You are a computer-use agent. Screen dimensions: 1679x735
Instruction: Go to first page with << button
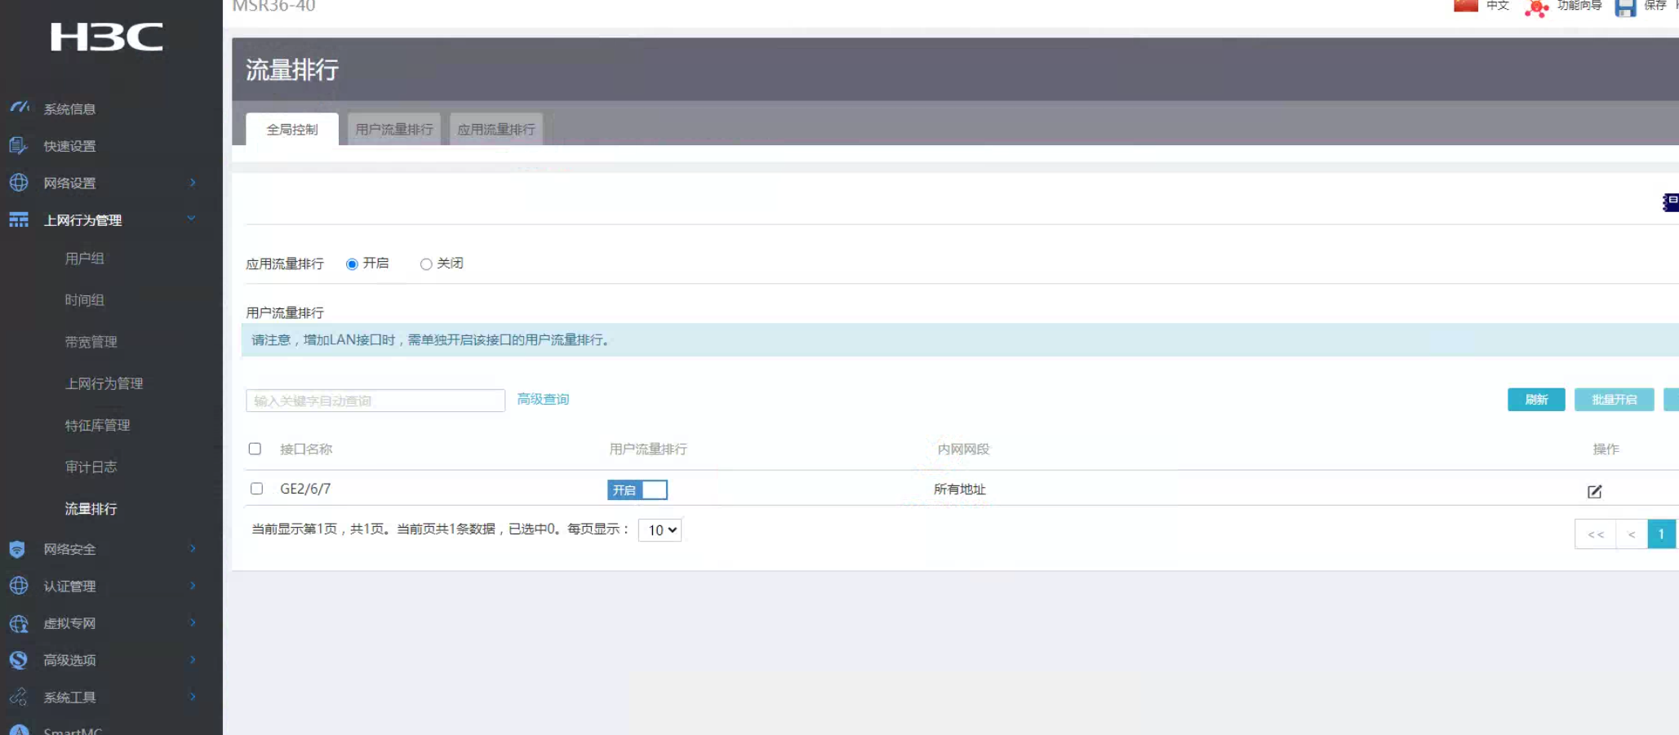tap(1596, 534)
